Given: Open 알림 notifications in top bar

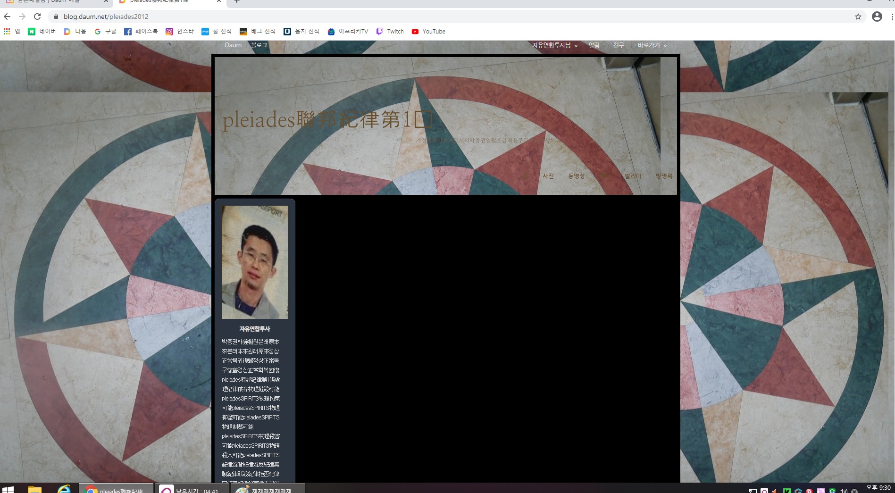Looking at the screenshot, I should (594, 45).
